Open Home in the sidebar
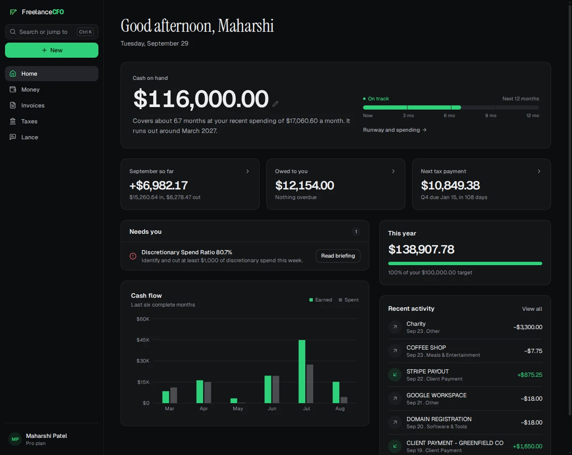This screenshot has height=455, width=572. pos(52,74)
